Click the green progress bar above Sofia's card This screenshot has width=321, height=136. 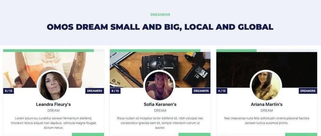click(x=155, y=51)
